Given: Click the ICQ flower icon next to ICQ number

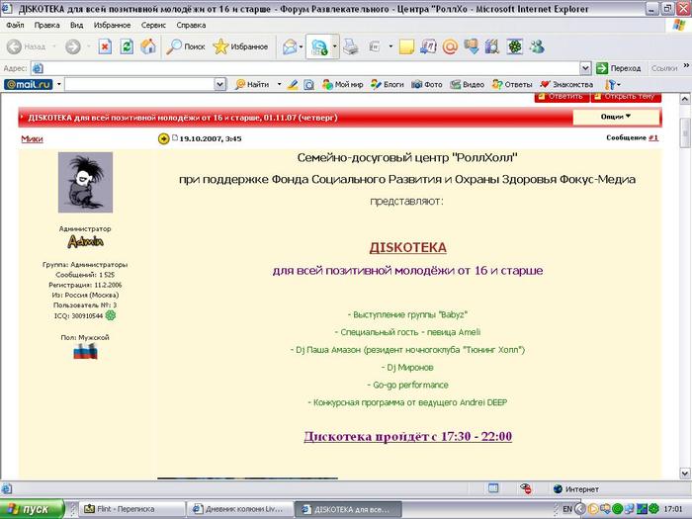Looking at the screenshot, I should (x=111, y=315).
